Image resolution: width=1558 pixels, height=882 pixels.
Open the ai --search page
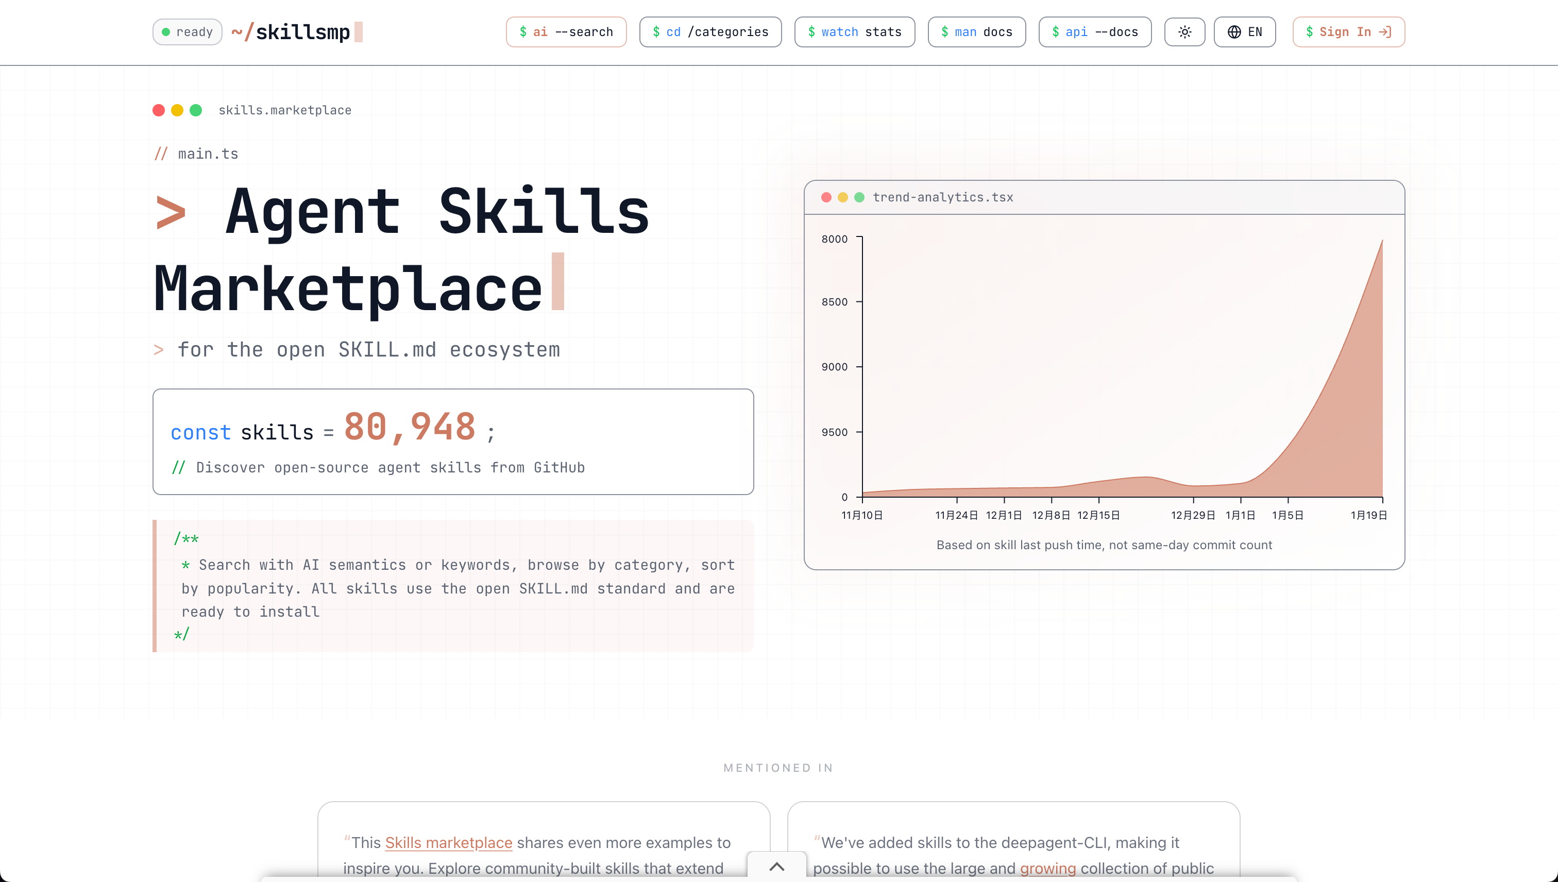pos(566,32)
